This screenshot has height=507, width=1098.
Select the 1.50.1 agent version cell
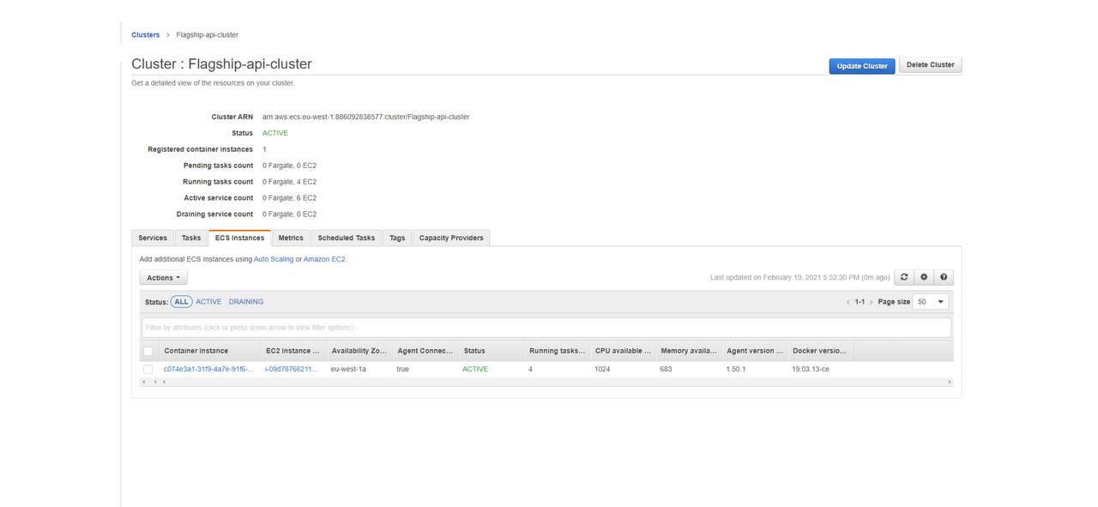click(x=736, y=369)
